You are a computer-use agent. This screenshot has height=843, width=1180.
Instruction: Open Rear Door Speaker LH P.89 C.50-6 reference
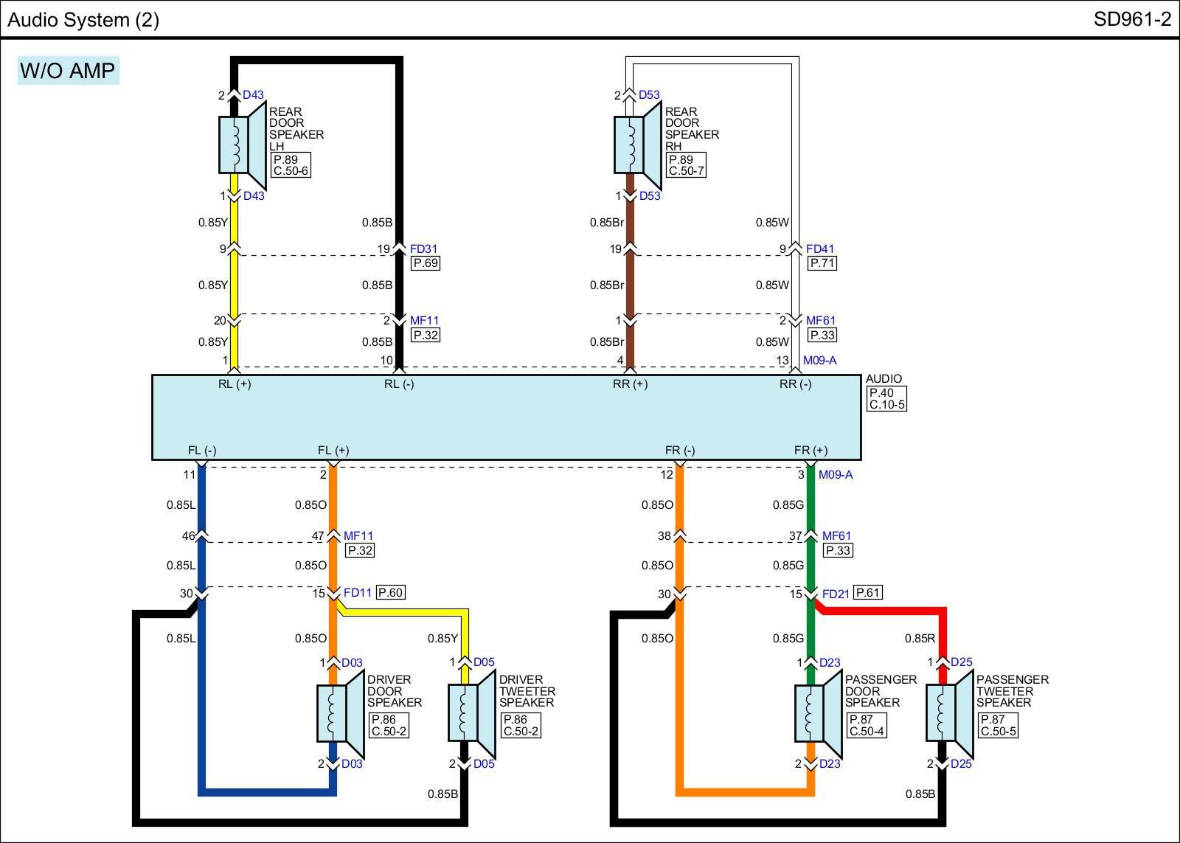click(x=291, y=165)
